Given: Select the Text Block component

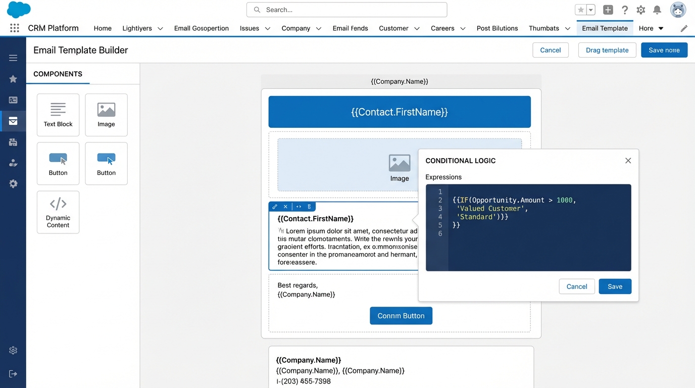Looking at the screenshot, I should coord(58,115).
